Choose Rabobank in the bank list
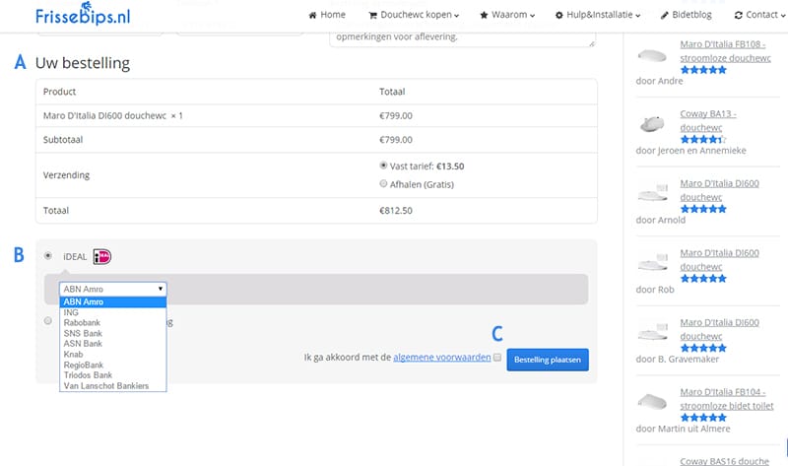 pyautogui.click(x=113, y=323)
